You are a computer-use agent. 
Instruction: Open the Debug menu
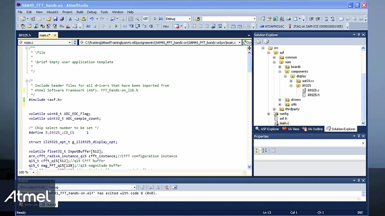(92, 12)
